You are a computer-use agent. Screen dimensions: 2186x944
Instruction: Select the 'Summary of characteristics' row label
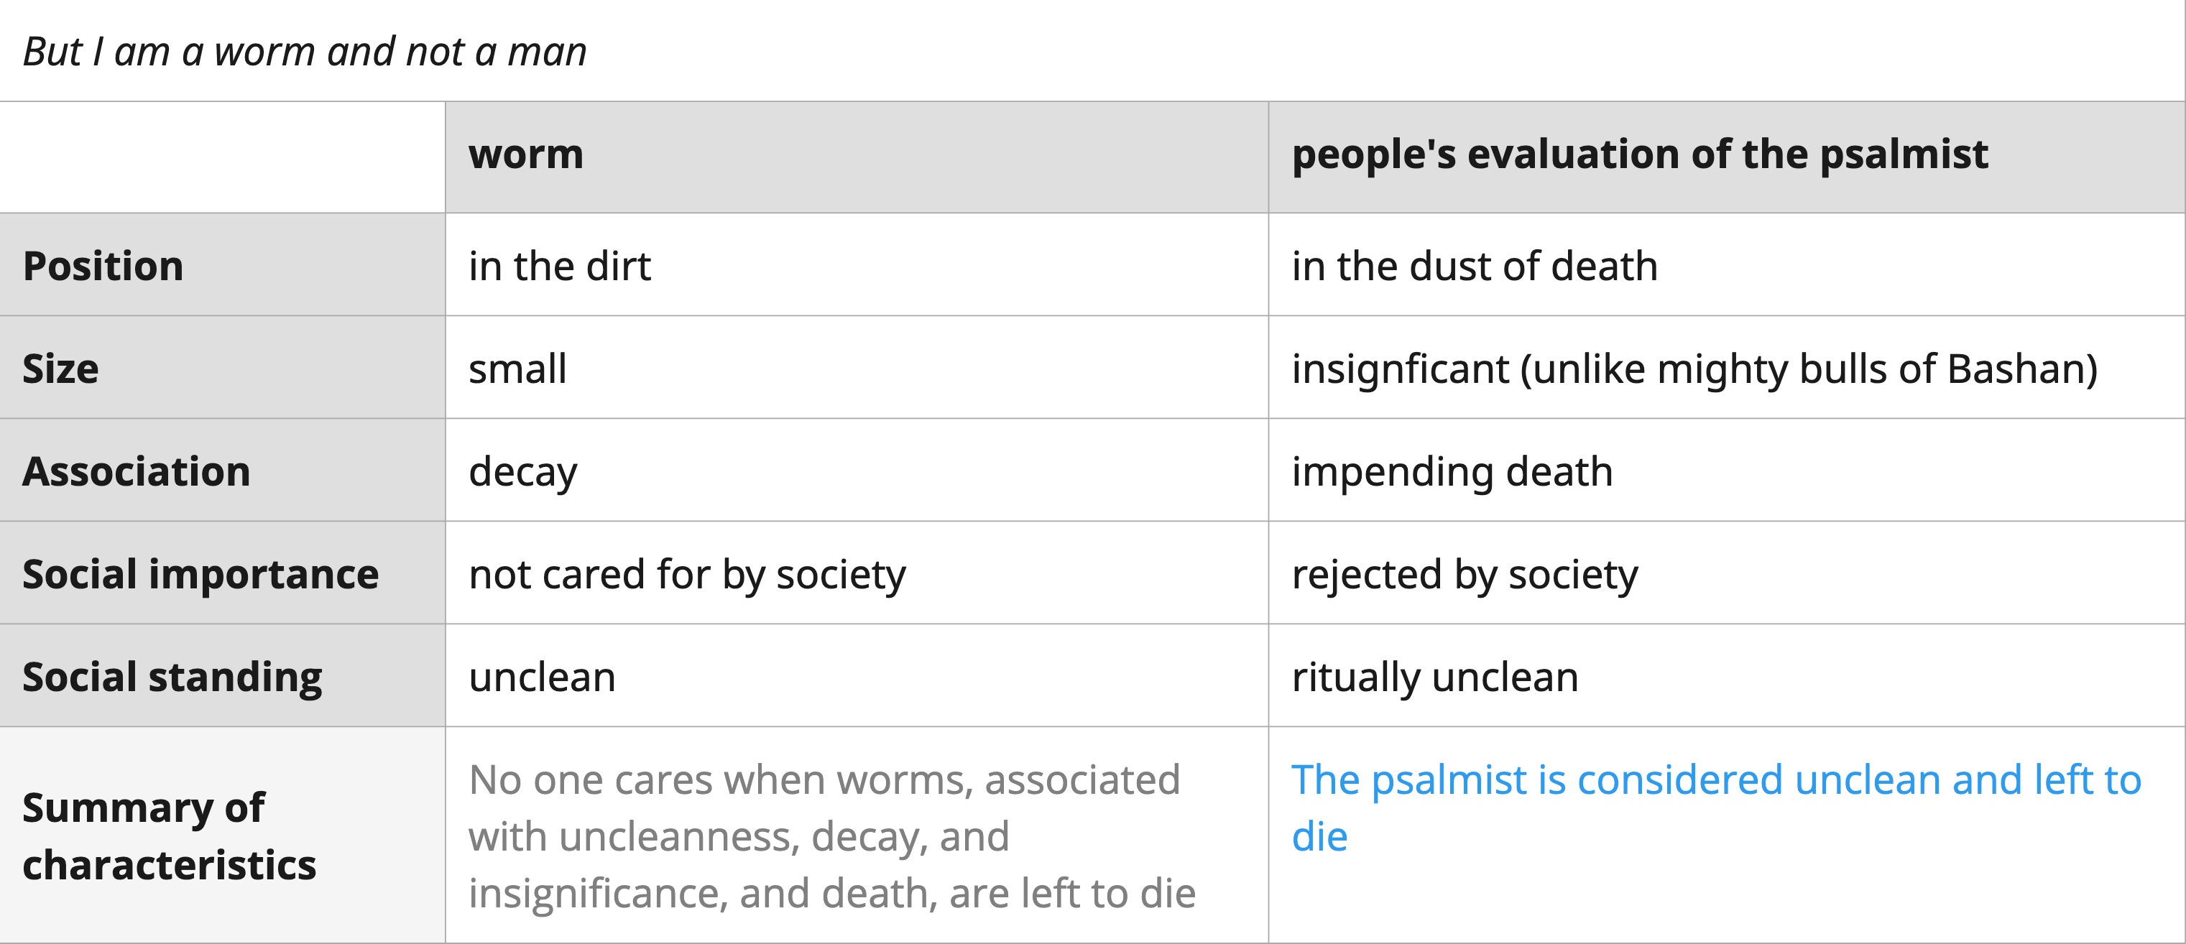click(x=169, y=836)
